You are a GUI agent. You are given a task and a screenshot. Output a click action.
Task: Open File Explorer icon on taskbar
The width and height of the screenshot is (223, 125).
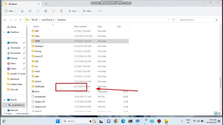coord(166,121)
